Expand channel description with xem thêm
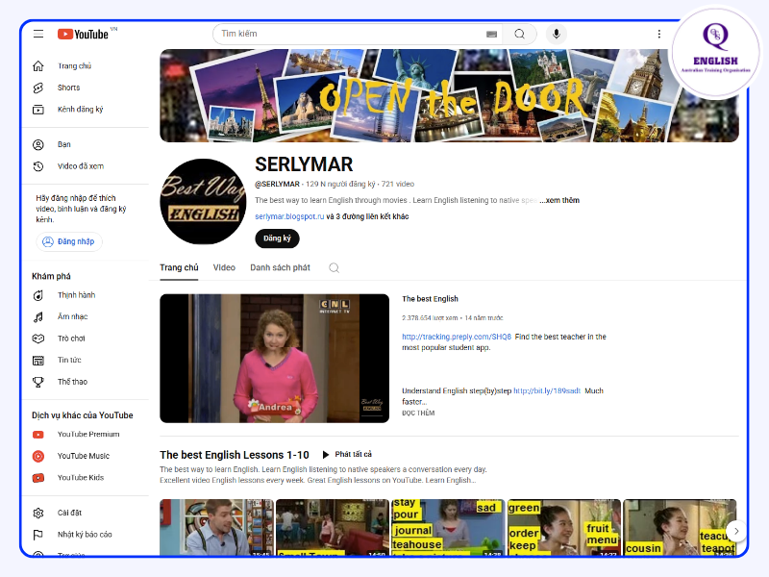The height and width of the screenshot is (577, 769). pyautogui.click(x=559, y=200)
